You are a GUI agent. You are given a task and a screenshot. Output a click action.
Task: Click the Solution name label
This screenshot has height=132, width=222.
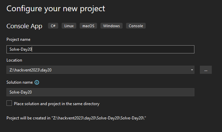(x=19, y=82)
